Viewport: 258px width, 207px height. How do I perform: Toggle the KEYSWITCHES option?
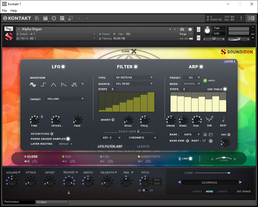coord(52,134)
